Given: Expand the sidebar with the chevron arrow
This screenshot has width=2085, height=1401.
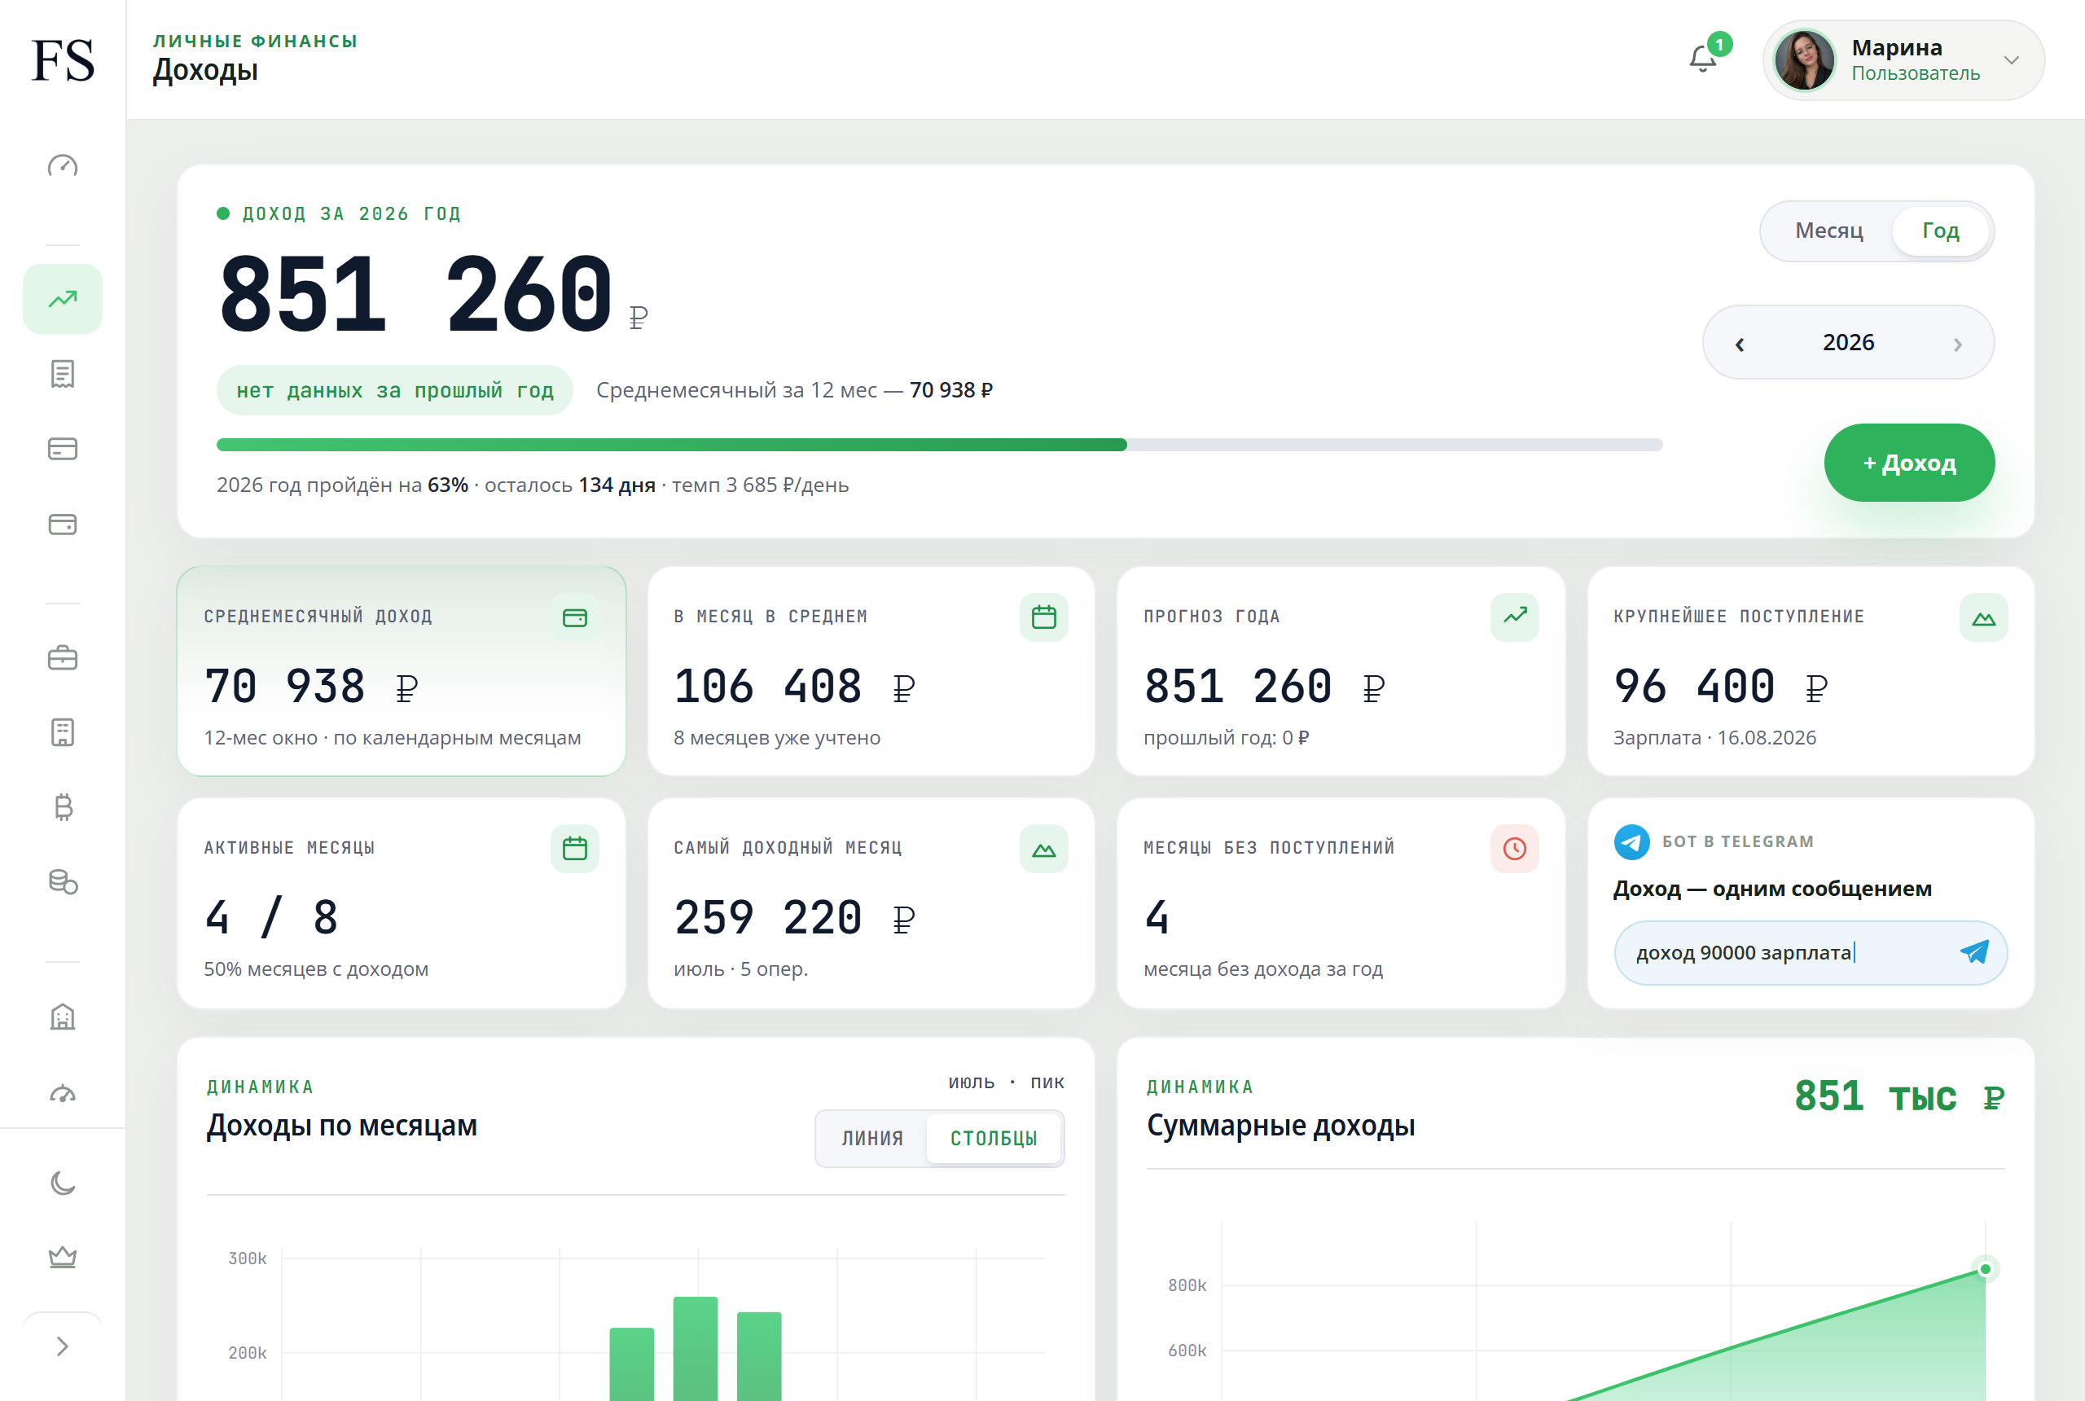Looking at the screenshot, I should point(63,1346).
